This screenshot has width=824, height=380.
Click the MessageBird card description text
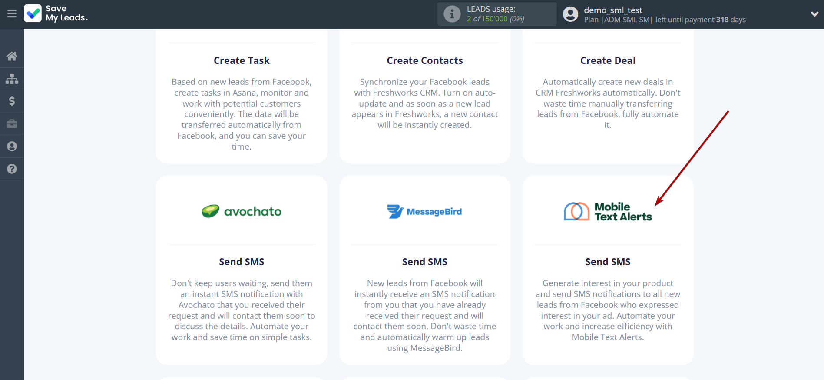click(x=425, y=316)
